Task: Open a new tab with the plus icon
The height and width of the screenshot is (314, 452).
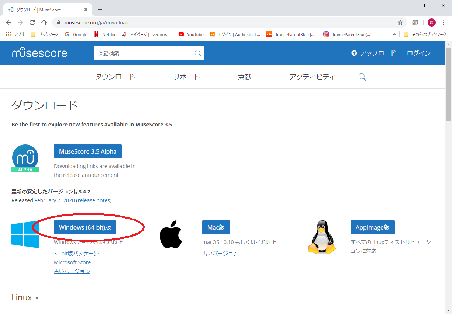Action: (100, 10)
